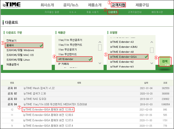Screen dimensions: 174x129
Task: Click 제품군 list scrollbar thumb
Action: pos(100,47)
